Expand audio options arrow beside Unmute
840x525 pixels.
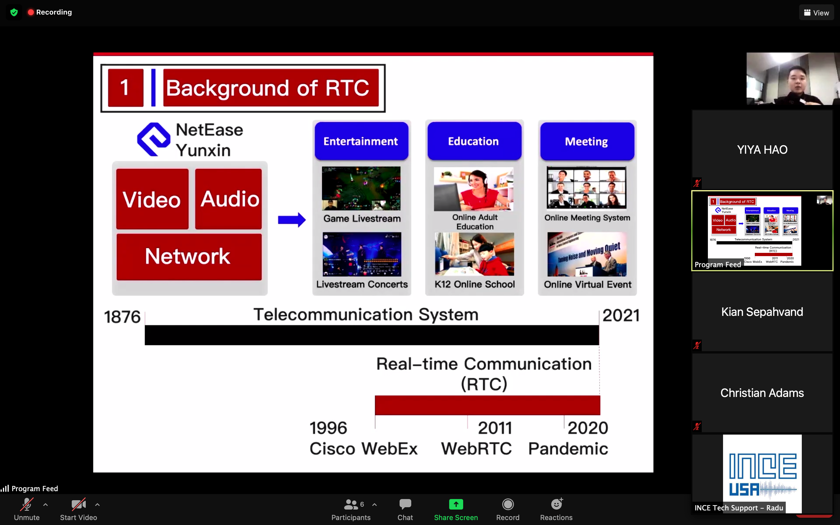(45, 505)
